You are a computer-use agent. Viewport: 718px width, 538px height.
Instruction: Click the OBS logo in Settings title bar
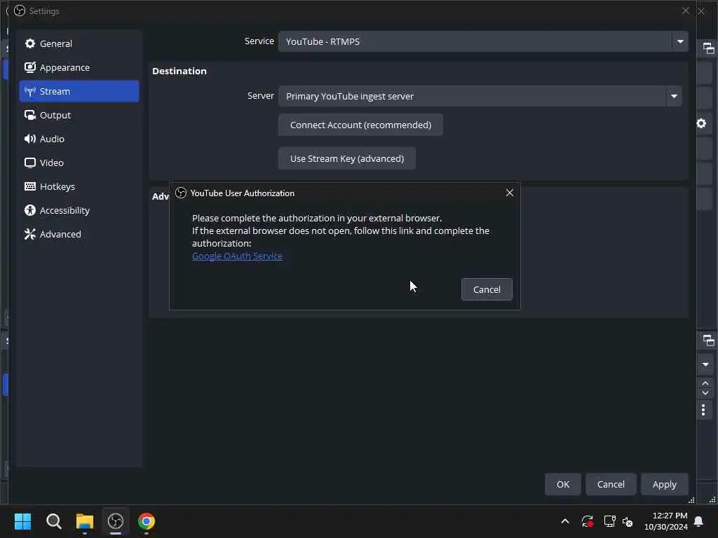point(19,11)
